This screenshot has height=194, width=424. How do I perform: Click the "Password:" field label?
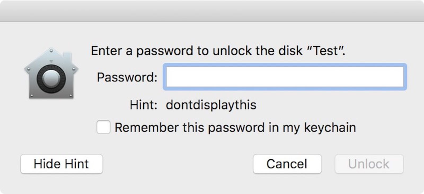(127, 77)
